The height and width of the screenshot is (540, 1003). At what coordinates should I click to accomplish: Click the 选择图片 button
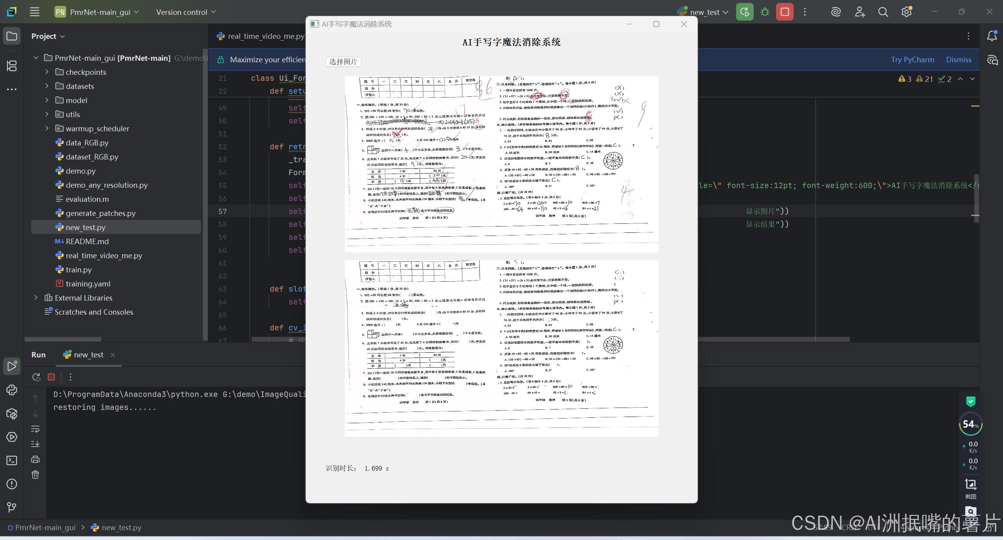tap(343, 62)
